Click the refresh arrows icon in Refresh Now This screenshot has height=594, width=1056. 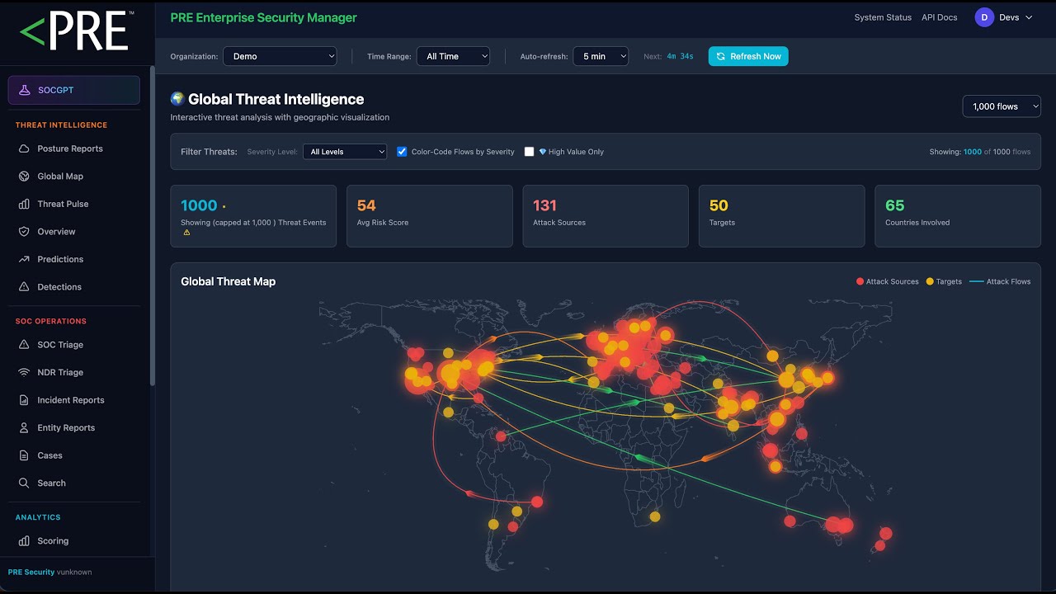click(720, 56)
